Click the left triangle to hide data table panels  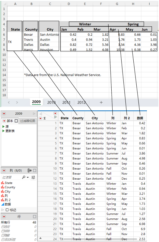coord(41,114)
